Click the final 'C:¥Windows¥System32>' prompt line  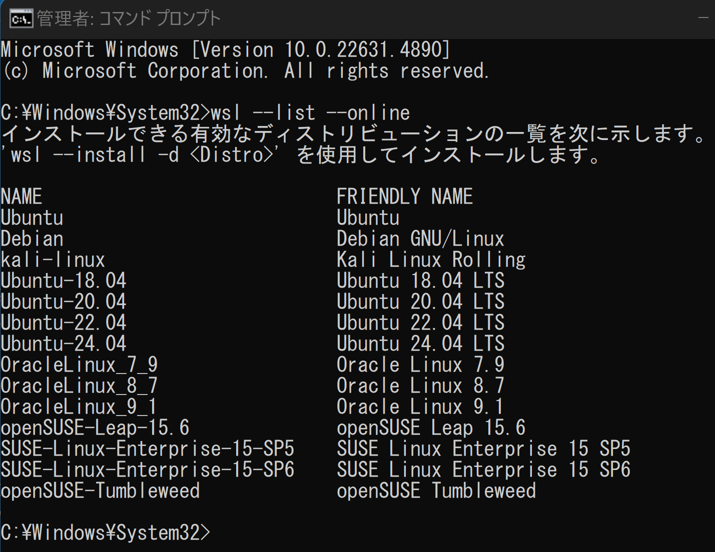(x=106, y=532)
